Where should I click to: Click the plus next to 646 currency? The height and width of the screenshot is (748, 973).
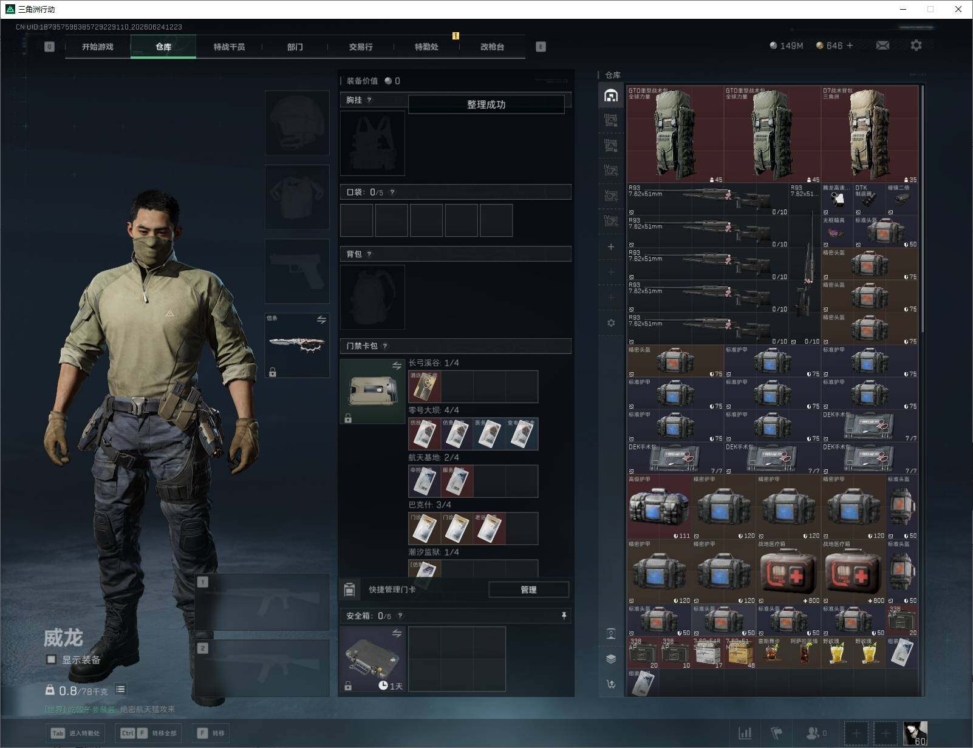tap(849, 46)
